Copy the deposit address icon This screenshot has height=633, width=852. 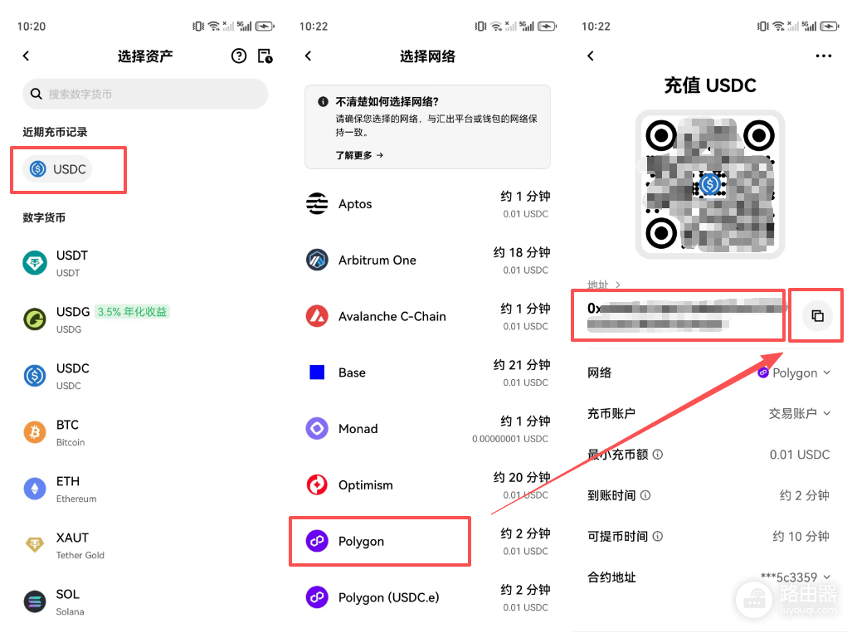pyautogui.click(x=817, y=316)
